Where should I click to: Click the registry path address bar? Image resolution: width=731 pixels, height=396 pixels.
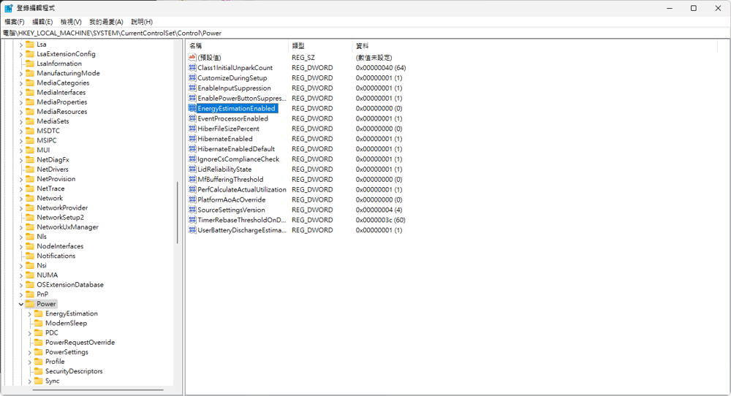pos(365,33)
